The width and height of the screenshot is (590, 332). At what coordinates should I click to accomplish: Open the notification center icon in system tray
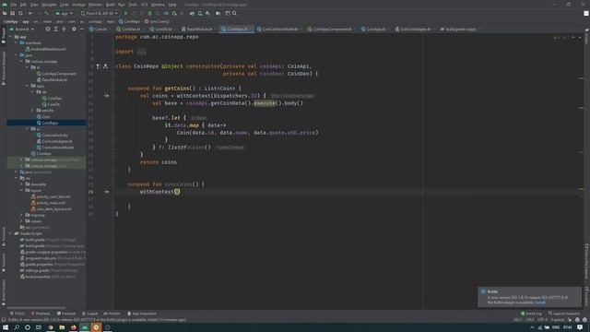(580, 327)
